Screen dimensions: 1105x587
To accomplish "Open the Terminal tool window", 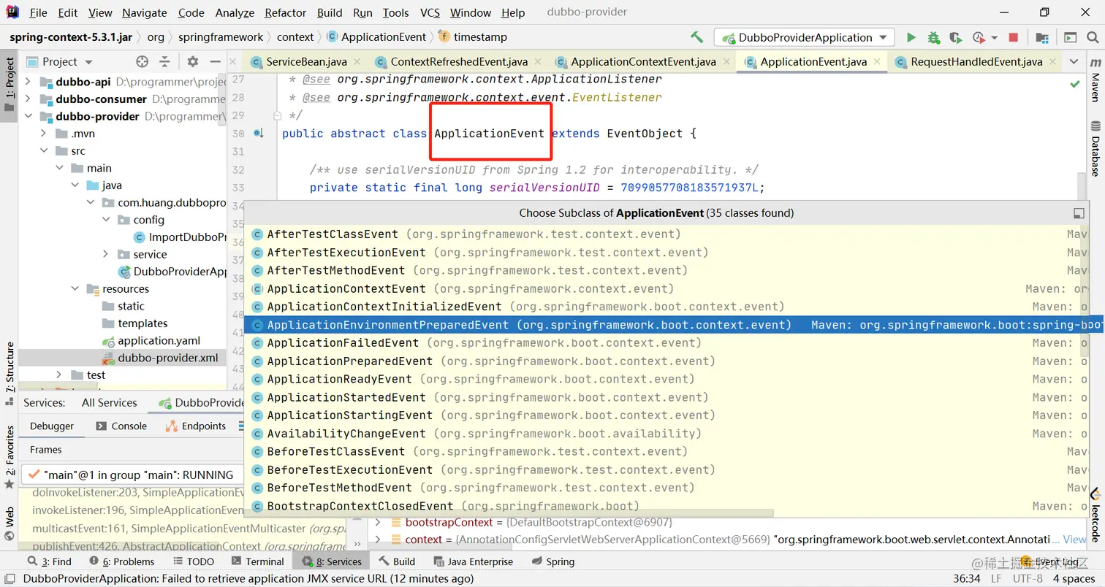I will (257, 561).
